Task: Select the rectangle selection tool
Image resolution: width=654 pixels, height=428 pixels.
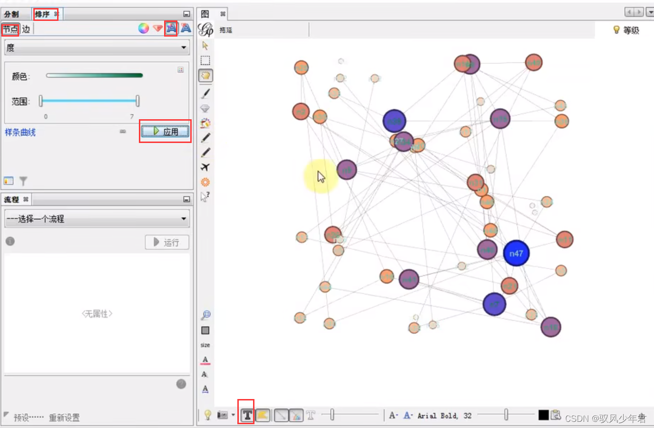Action: coord(205,60)
